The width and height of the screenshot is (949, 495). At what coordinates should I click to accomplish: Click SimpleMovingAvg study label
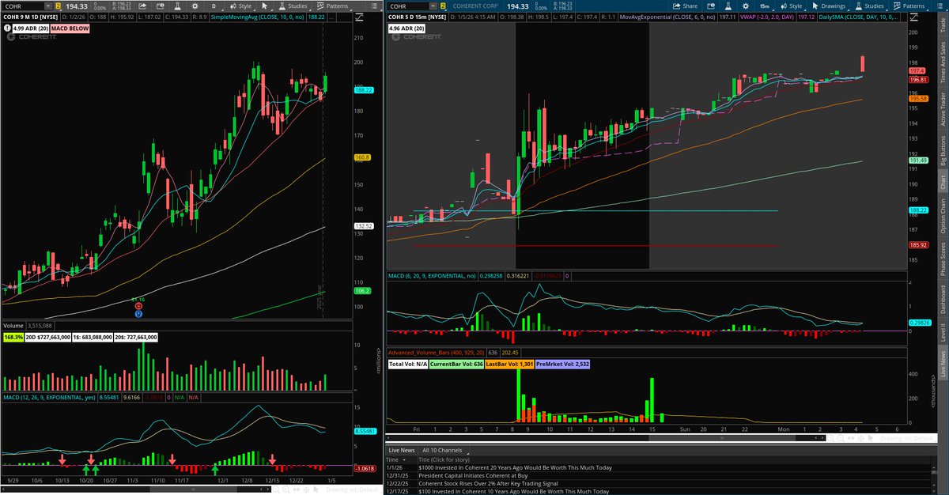coord(256,16)
